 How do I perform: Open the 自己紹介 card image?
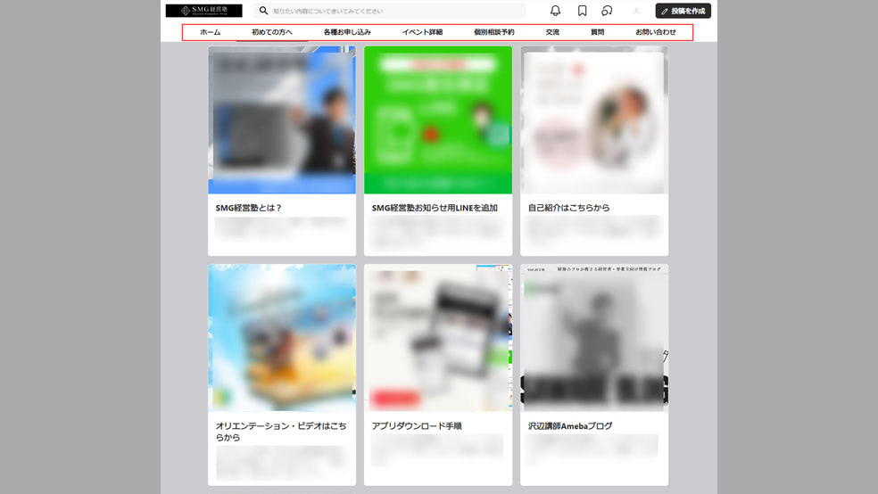click(594, 119)
